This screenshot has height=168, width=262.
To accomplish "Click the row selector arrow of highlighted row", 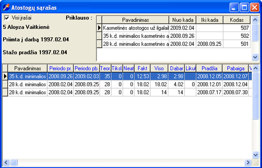I will pos(6,77).
